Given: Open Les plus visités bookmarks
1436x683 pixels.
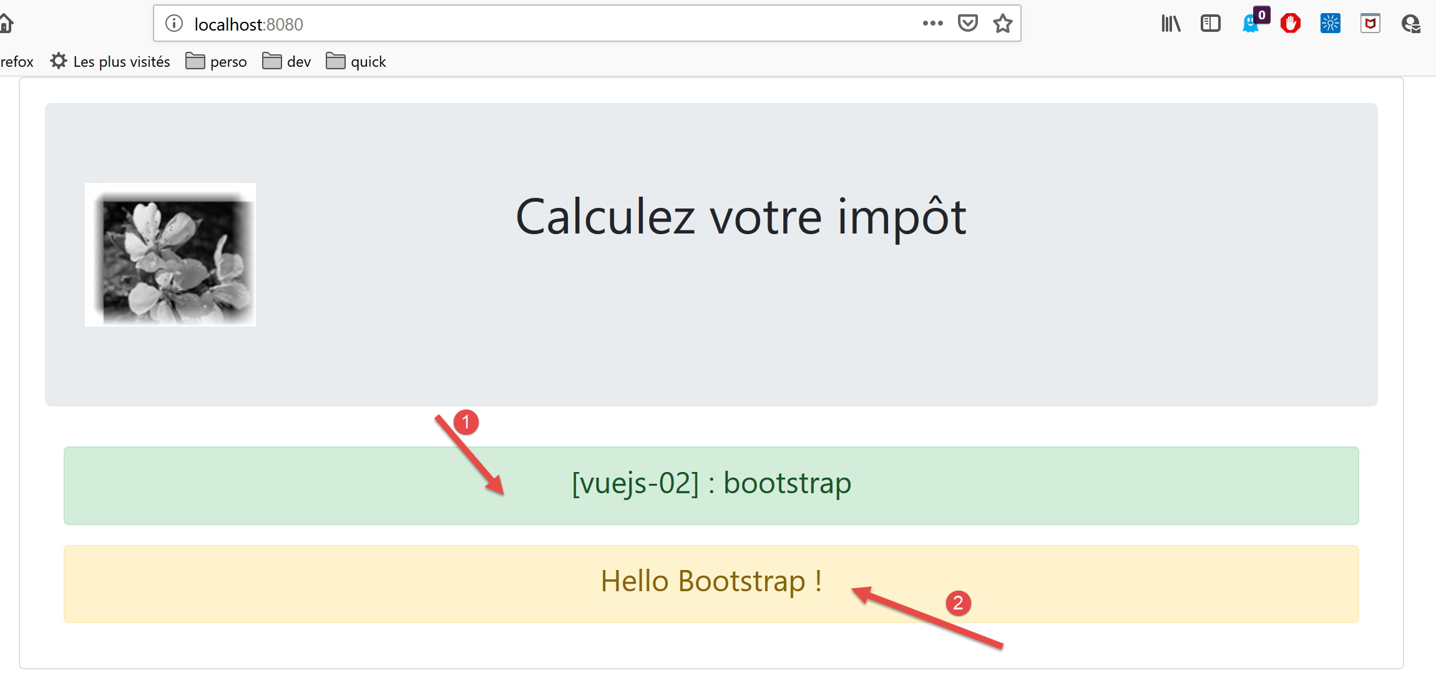Looking at the screenshot, I should click(x=110, y=61).
